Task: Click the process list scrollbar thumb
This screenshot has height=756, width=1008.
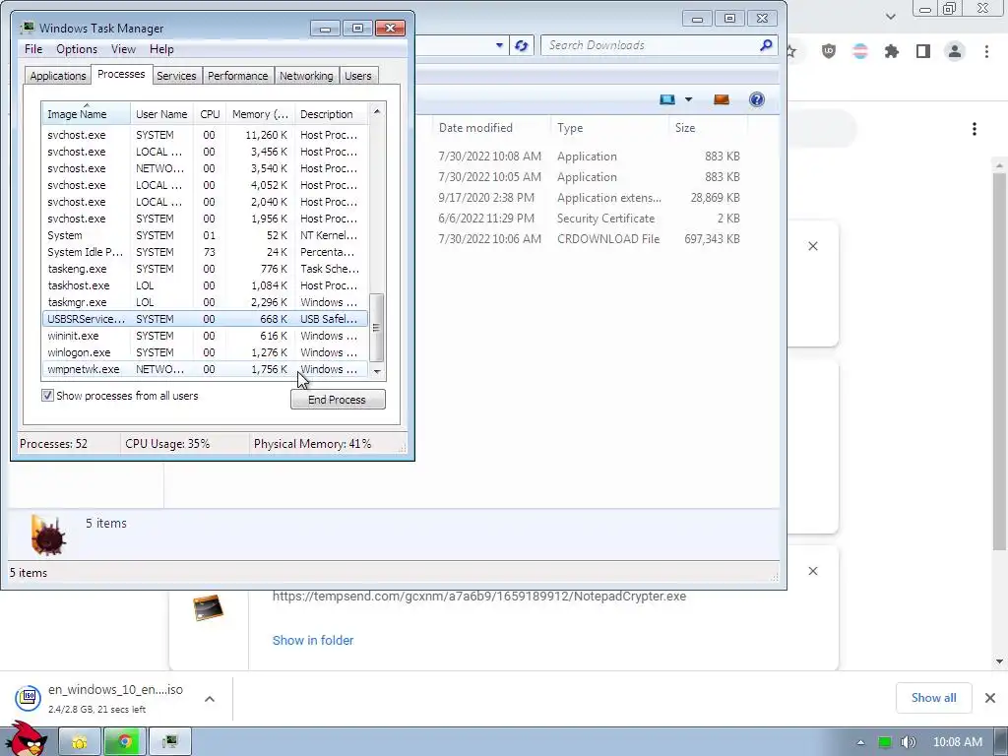Action: (377, 327)
